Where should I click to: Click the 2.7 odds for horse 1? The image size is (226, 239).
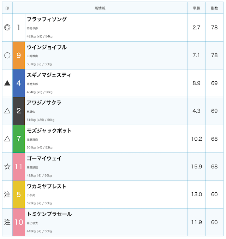(196, 28)
